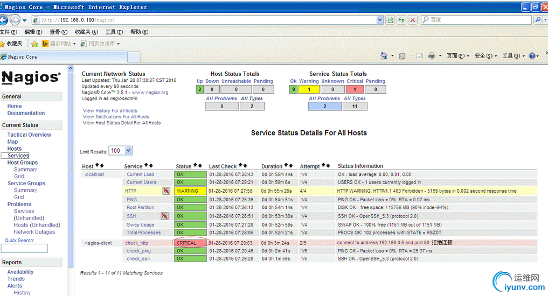
Task: Click the red Critical services count 1
Action: pyautogui.click(x=355, y=89)
